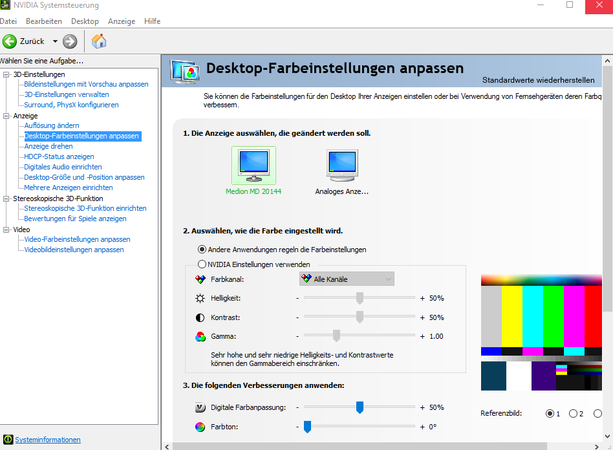Collapse the Stereoskopische 3D-Funktion node

pyautogui.click(x=6, y=198)
